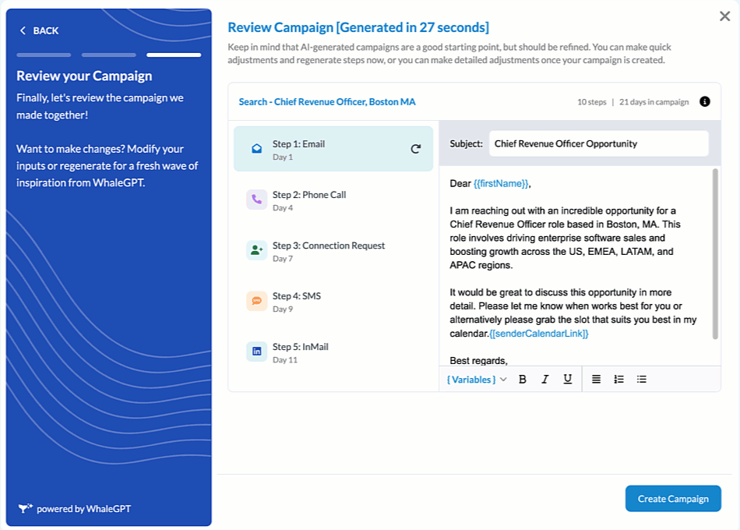Click the third progress bar segment

pyautogui.click(x=174, y=55)
